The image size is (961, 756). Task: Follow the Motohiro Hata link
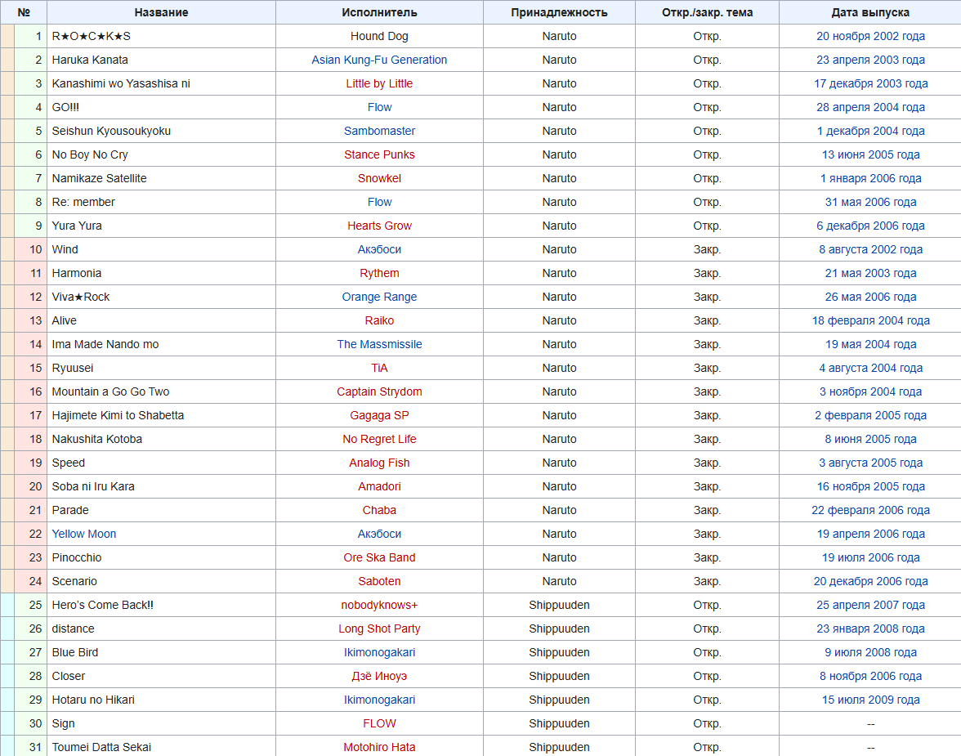379,747
